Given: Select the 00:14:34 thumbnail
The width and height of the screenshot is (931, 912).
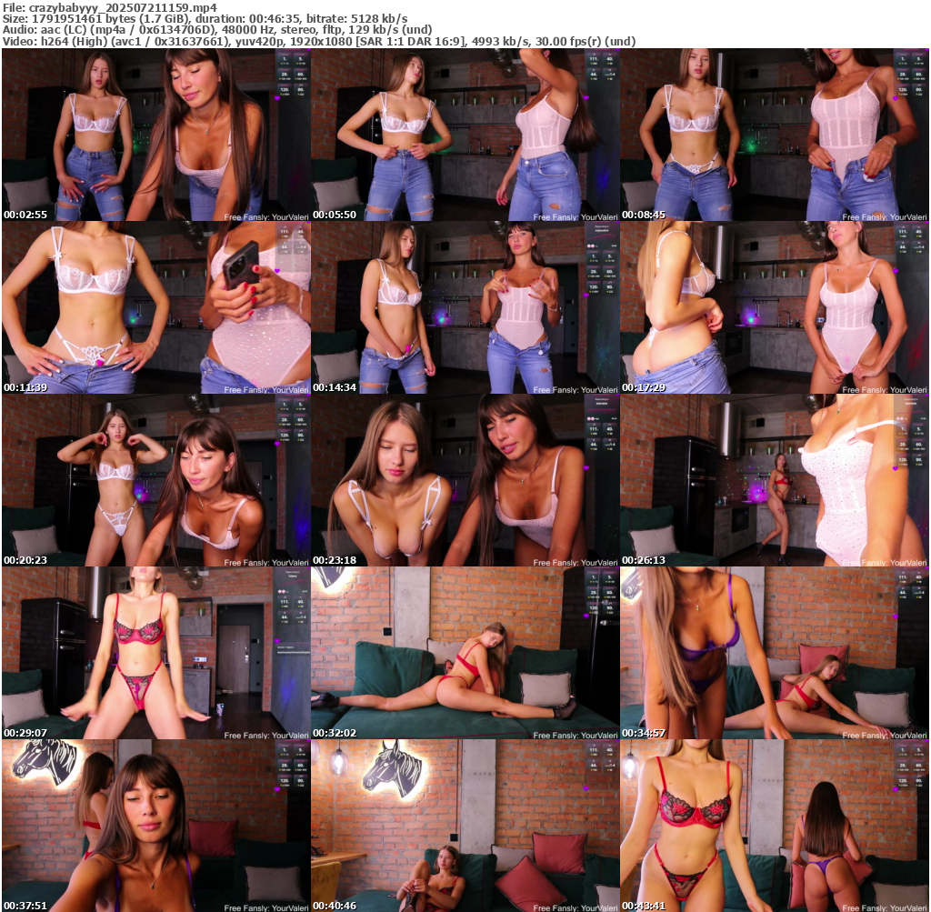Looking at the screenshot, I should 465,307.
